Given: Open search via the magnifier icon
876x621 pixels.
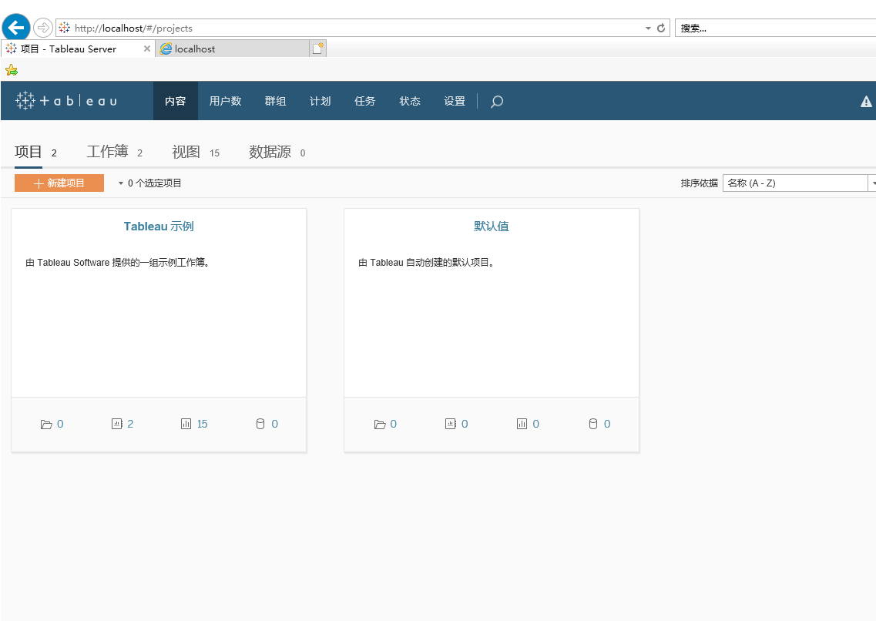Looking at the screenshot, I should [496, 101].
